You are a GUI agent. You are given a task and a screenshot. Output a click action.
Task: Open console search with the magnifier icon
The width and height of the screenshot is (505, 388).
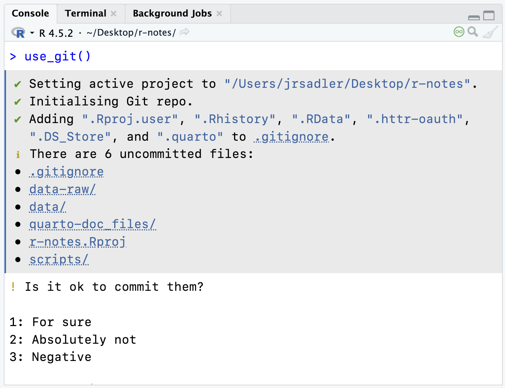tap(473, 32)
